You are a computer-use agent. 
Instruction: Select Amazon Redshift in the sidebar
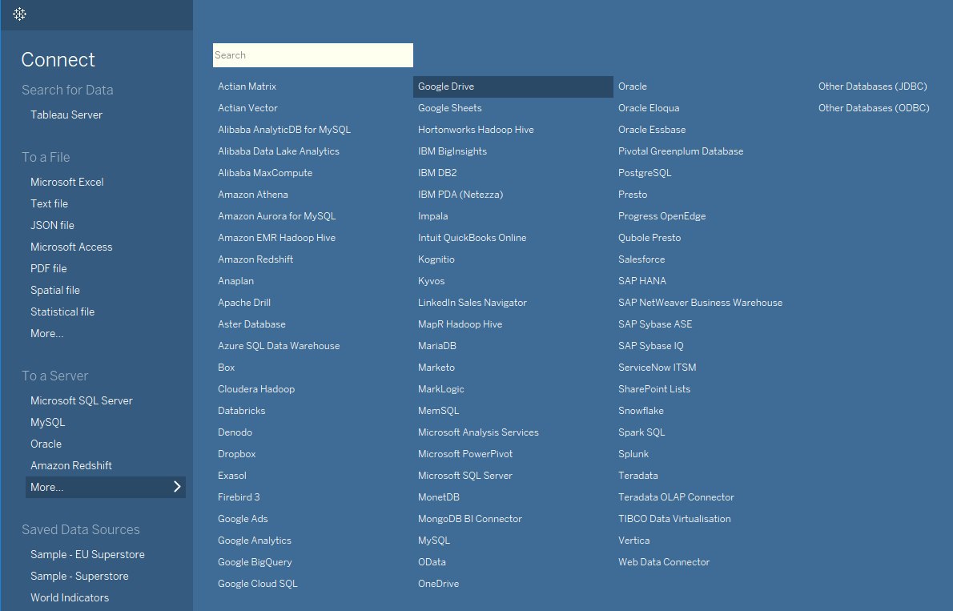pyautogui.click(x=71, y=466)
